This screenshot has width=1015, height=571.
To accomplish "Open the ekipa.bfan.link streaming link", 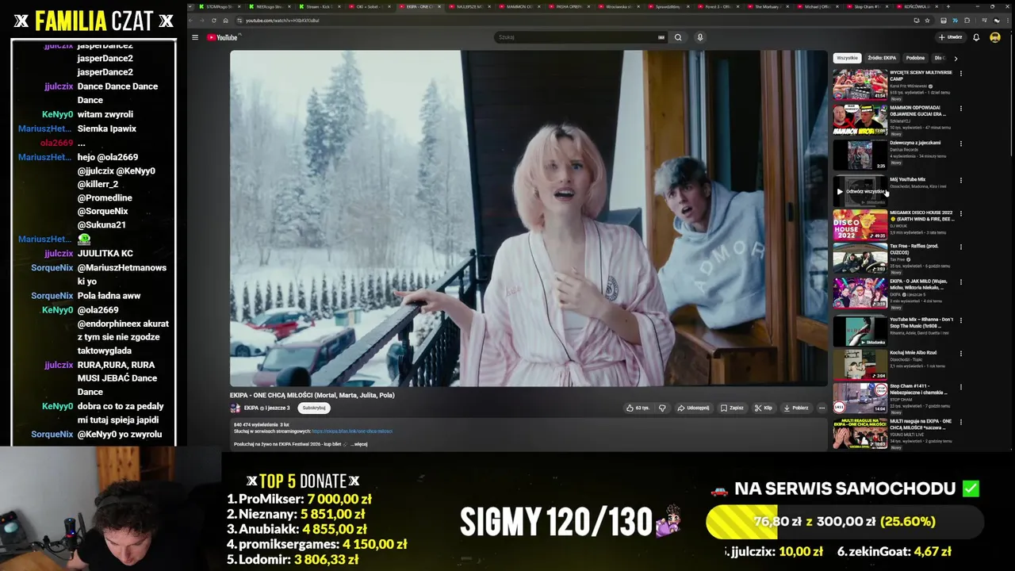I will point(352,431).
